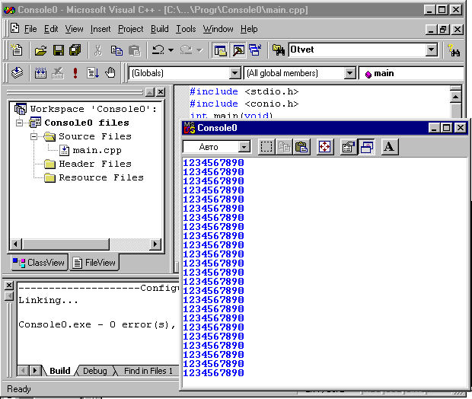This screenshot has height=399, width=472.
Task: Open the Undo history dropdown arrow
Action: pos(171,50)
